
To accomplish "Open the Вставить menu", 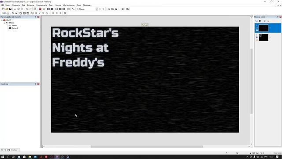I will [x=30, y=5].
